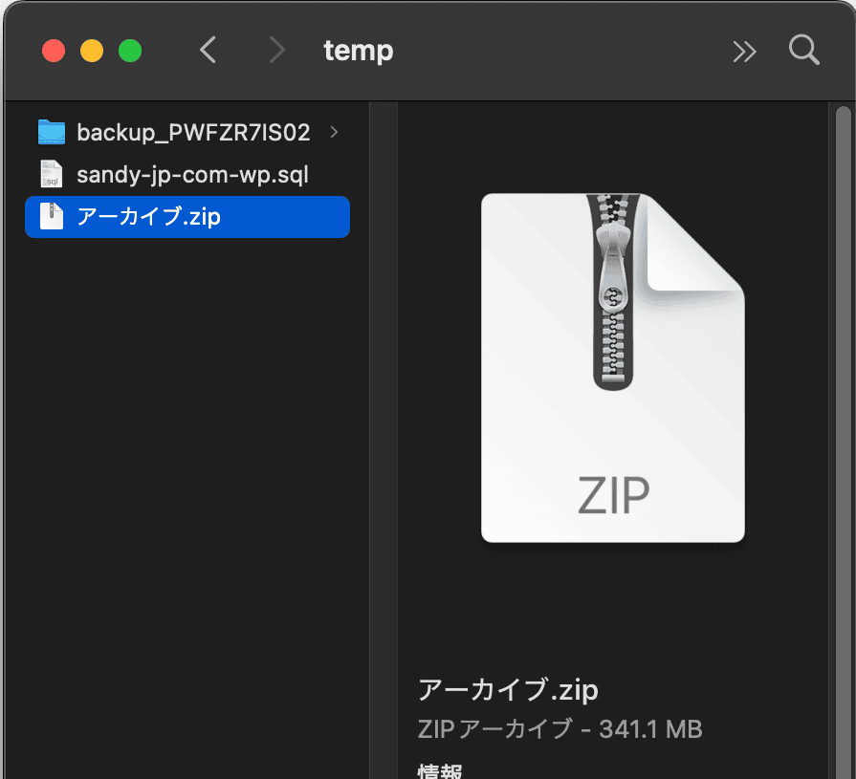
Task: Select the backup_PWFZR7IS02 folder name
Action: pyautogui.click(x=193, y=133)
